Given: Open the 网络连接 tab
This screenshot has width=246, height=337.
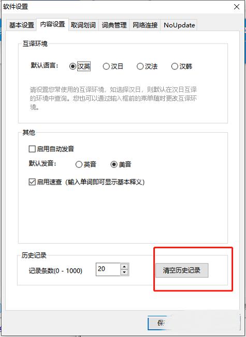Looking at the screenshot, I should 145,25.
